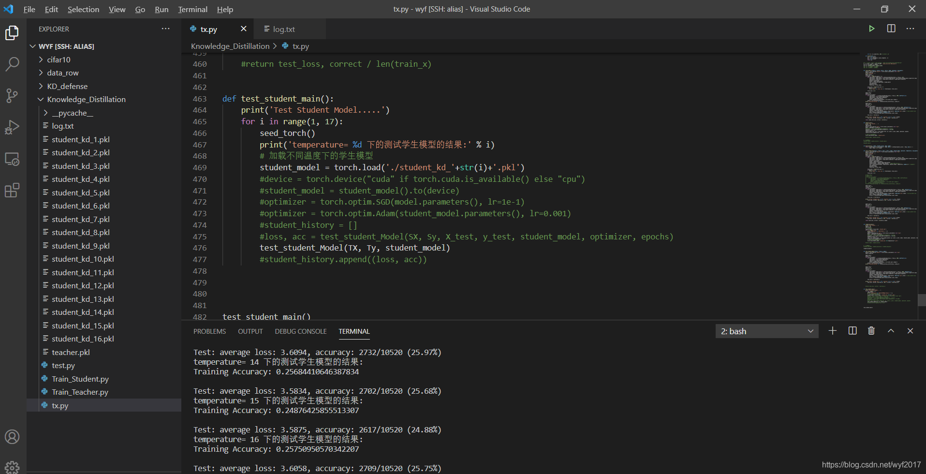Switch to the OUTPUT panel tab
Viewport: 926px width, 474px height.
point(250,331)
